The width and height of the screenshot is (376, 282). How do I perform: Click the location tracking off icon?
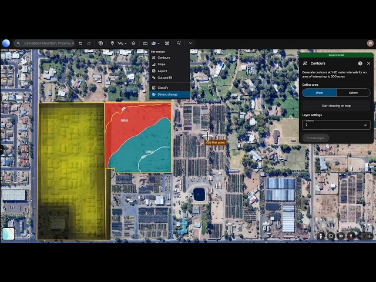pos(331,236)
